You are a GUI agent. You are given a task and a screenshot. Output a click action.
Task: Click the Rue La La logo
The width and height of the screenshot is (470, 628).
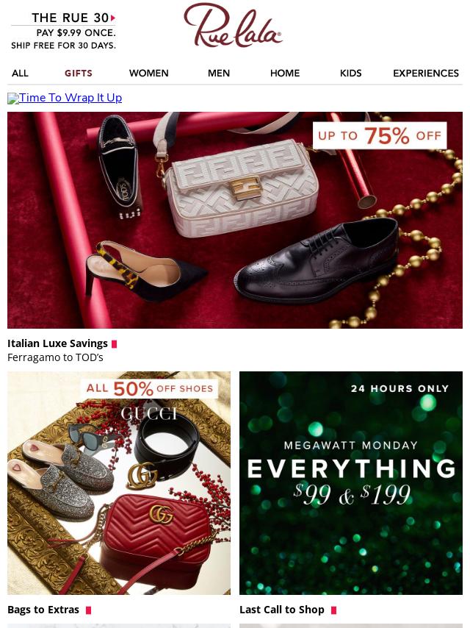[233, 25]
